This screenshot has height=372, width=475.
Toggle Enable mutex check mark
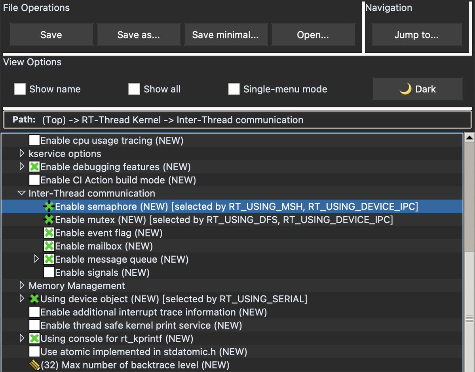(x=49, y=219)
